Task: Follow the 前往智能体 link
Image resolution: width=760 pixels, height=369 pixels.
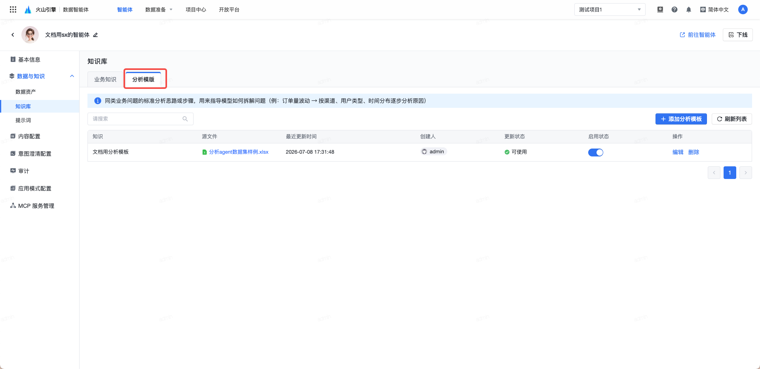Action: pyautogui.click(x=697, y=35)
